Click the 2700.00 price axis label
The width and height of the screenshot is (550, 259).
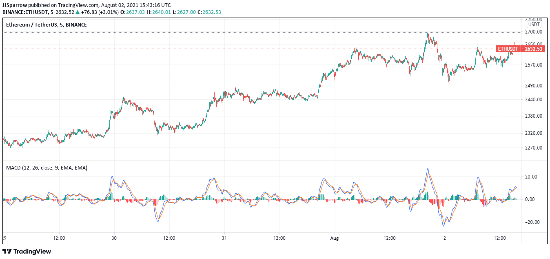(x=534, y=32)
